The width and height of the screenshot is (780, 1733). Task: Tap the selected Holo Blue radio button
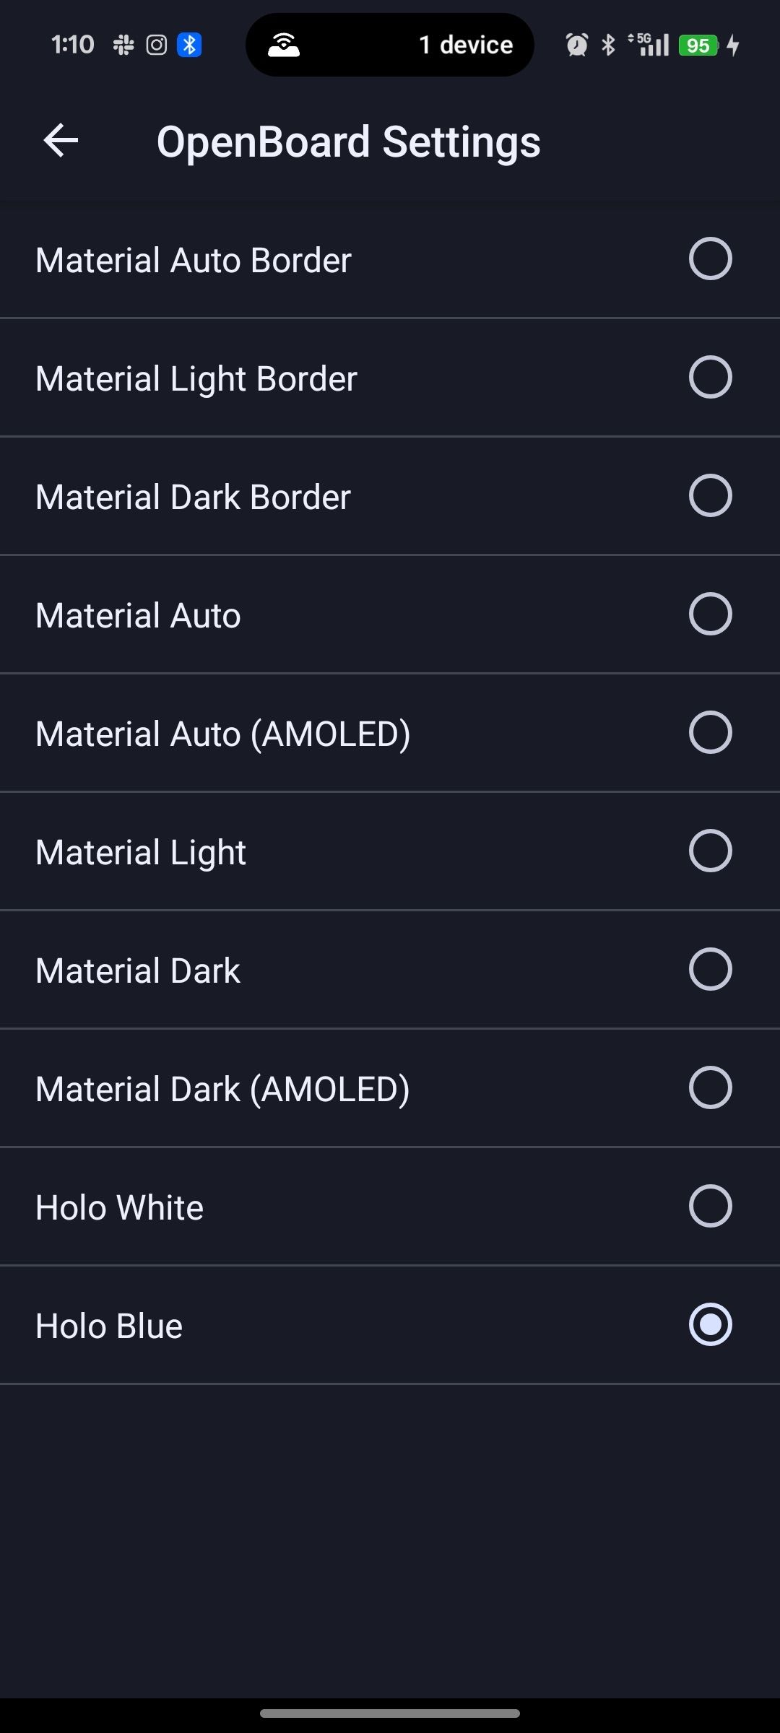[710, 1324]
